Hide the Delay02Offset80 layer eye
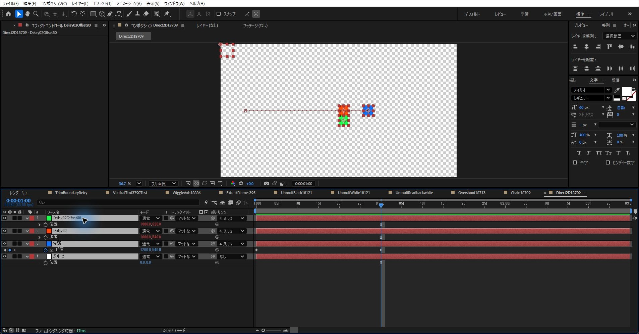Viewport: 639px width, 334px height. pos(5,218)
